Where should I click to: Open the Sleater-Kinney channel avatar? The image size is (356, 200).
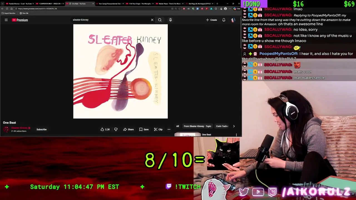[6, 129]
